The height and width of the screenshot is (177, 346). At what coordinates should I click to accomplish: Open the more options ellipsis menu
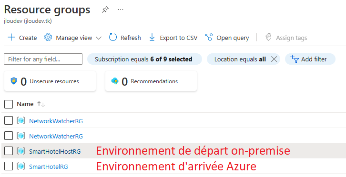(121, 10)
